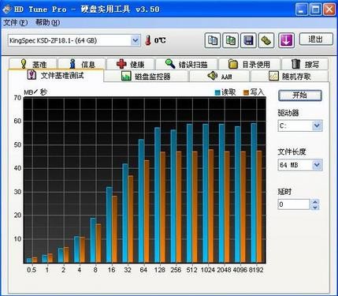The image size is (338, 296).
Task: Click the copy screenshot toolbar icon
Action: tap(231, 40)
